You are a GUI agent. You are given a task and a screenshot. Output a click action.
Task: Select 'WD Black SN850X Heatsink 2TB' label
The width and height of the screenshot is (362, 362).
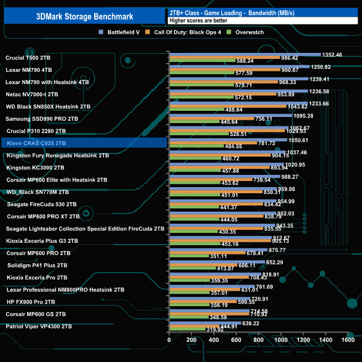point(48,107)
